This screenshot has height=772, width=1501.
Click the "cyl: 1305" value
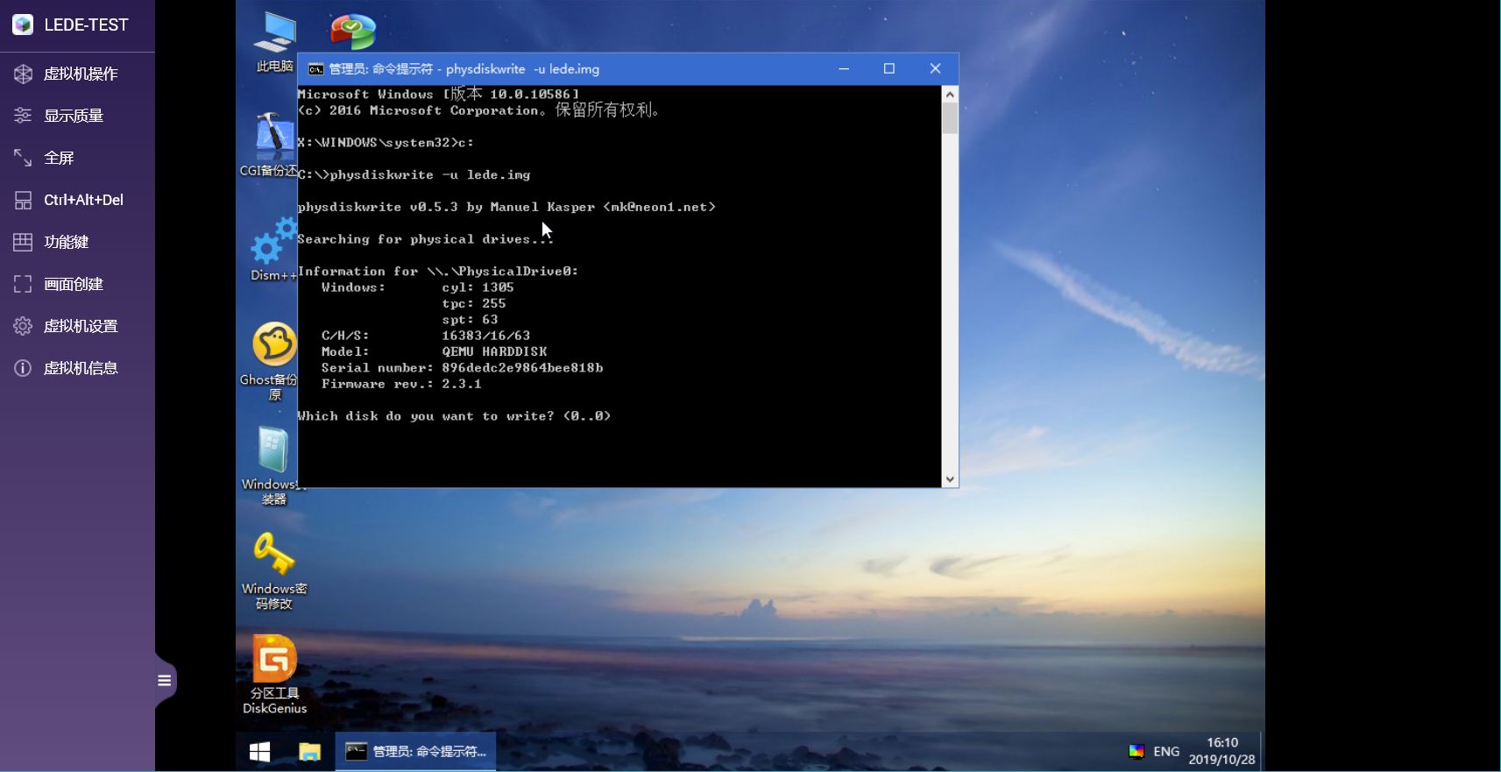tap(478, 287)
